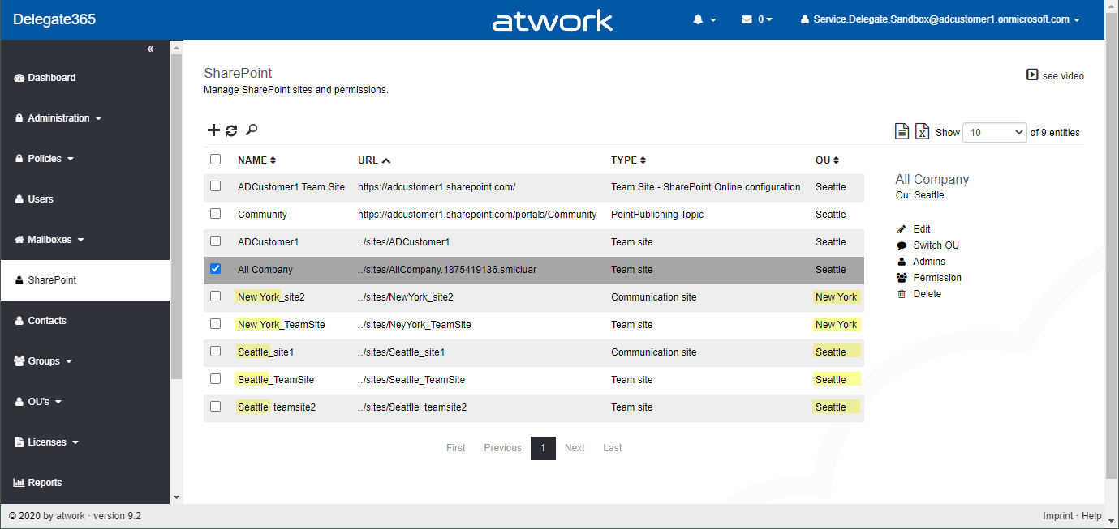Screen dimensions: 1119x529
Task: Uncheck the All Company checkbox
Action: pyautogui.click(x=216, y=269)
